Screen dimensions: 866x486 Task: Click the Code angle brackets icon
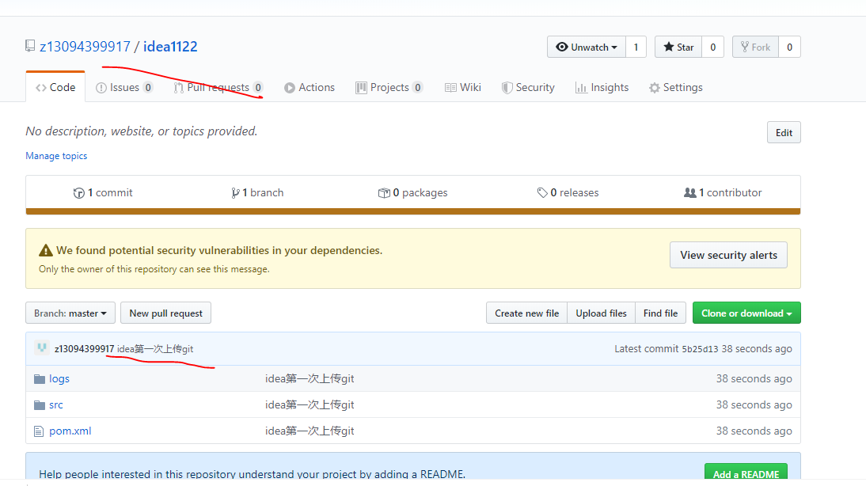point(41,88)
